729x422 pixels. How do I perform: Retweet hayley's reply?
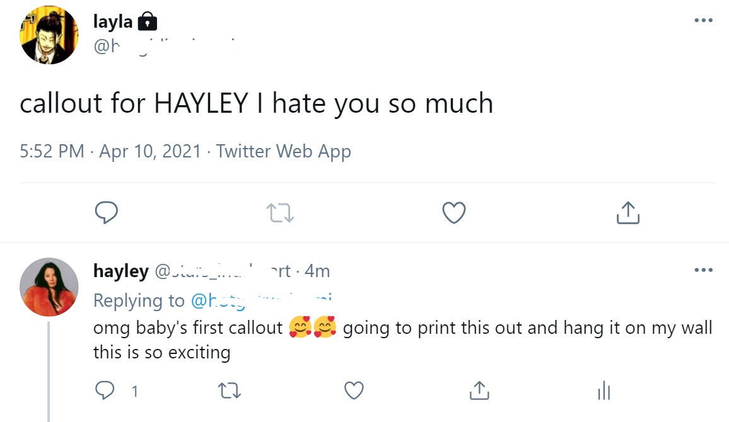coord(228,391)
